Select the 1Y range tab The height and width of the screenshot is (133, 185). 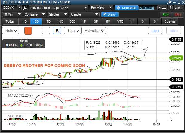[132, 21]
